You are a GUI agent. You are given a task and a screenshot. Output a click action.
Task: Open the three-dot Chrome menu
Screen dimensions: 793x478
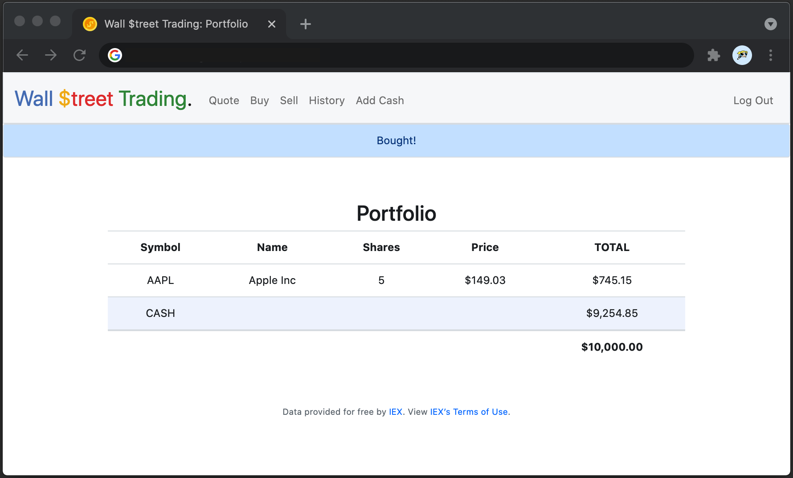point(771,55)
